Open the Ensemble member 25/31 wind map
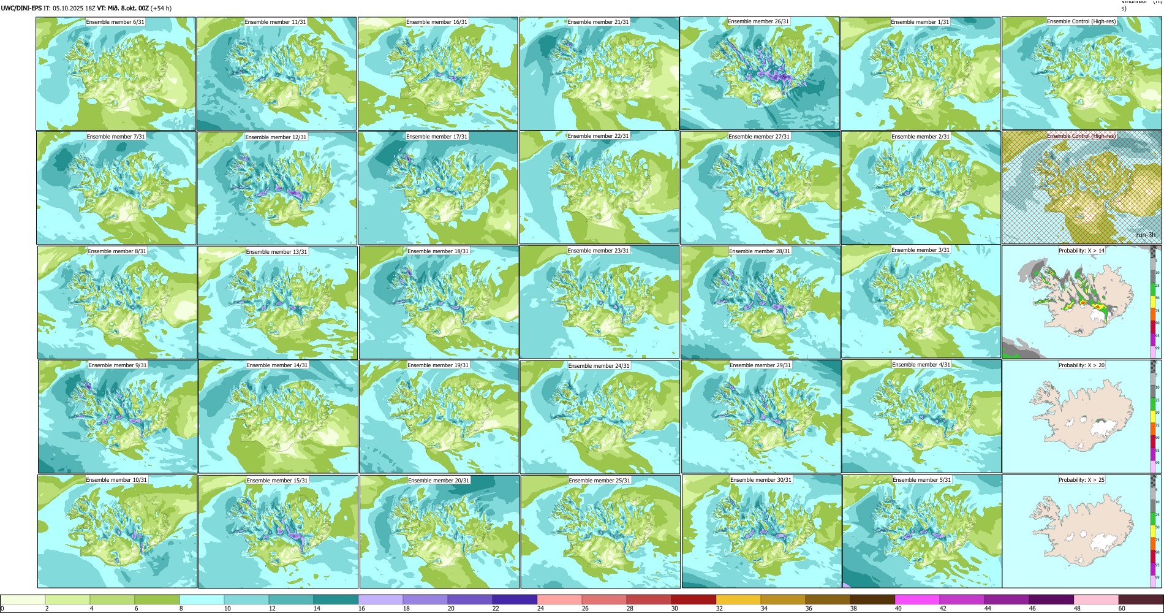The height and width of the screenshot is (613, 1164). tap(600, 532)
